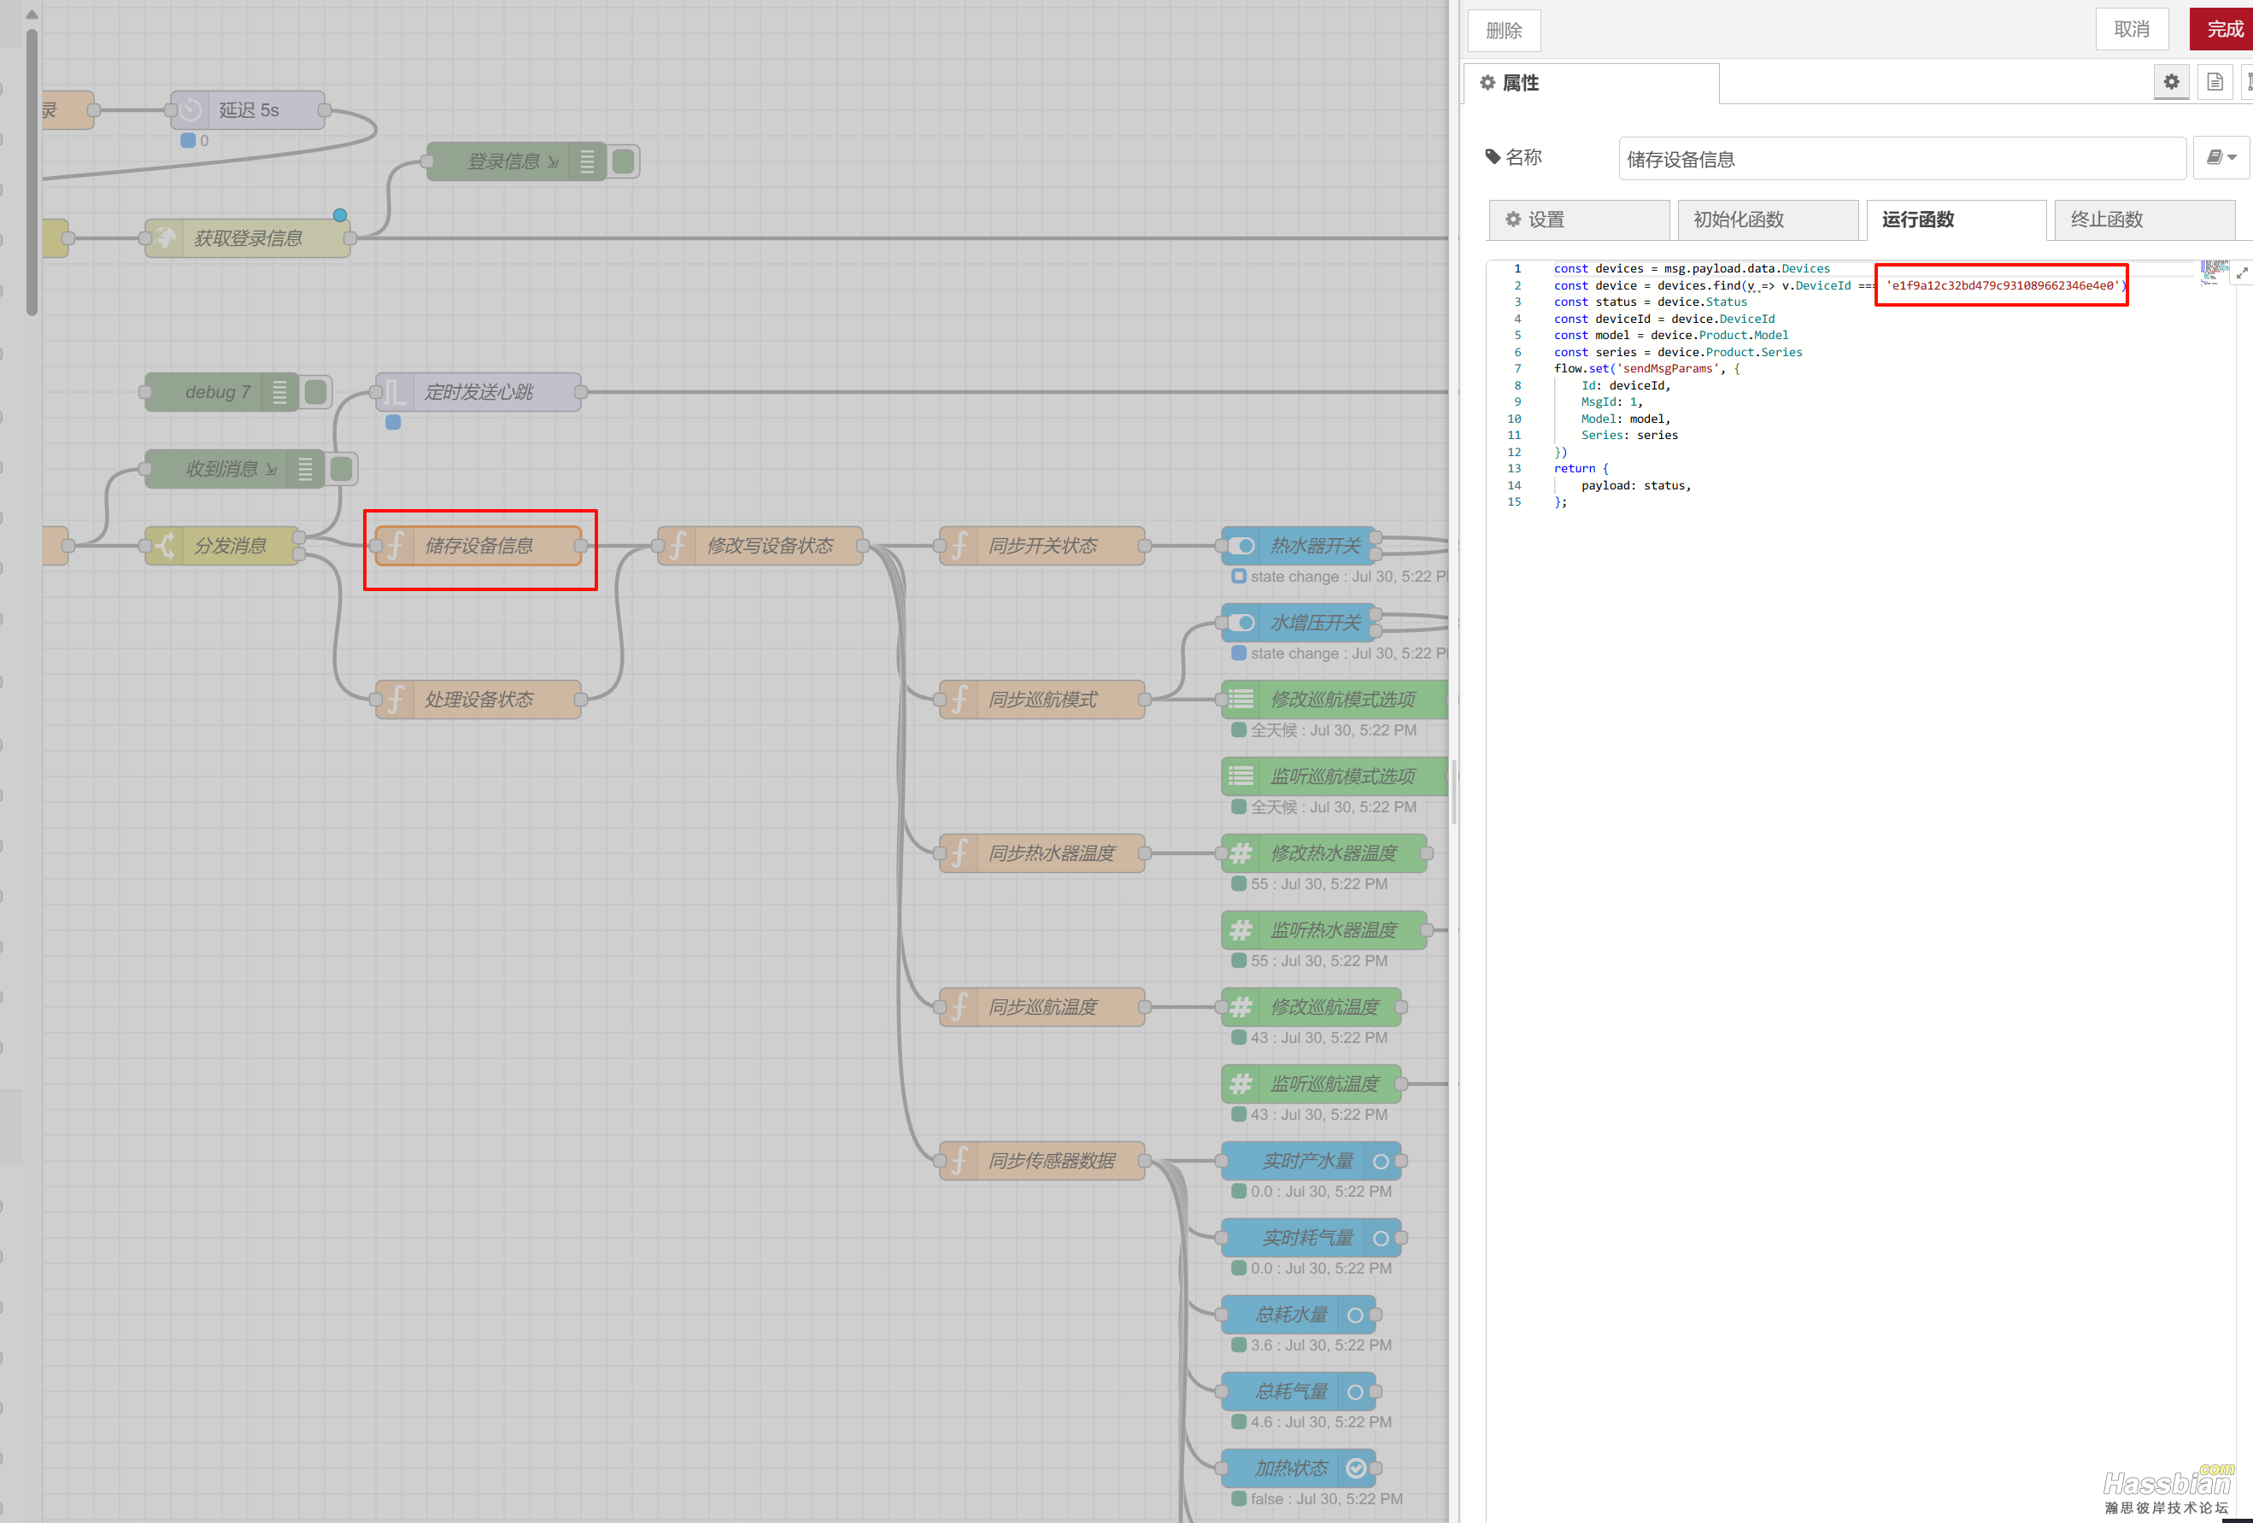This screenshot has height=1523, width=2253.
Task: Click code line 7 flow.set text
Action: 1646,368
